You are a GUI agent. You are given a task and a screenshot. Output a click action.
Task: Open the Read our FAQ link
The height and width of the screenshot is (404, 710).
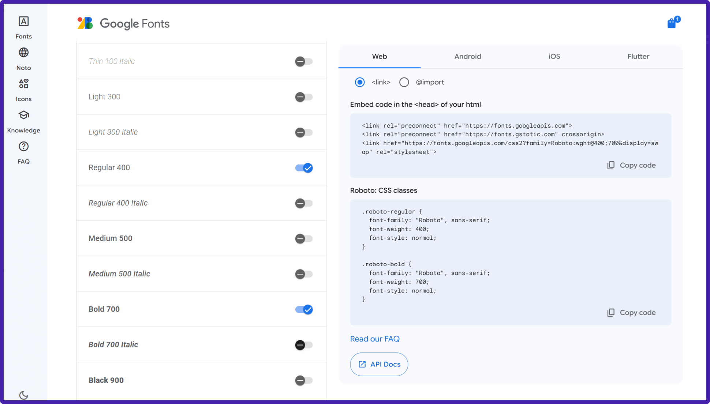[375, 339]
